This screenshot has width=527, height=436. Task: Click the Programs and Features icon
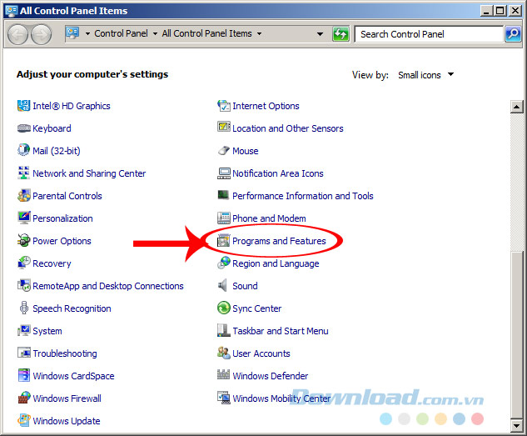click(223, 241)
